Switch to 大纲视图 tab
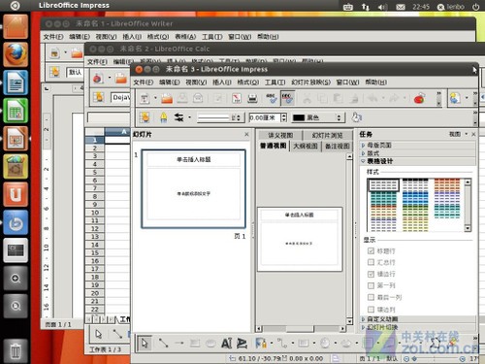Image resolution: width=485 pixels, height=364 pixels. (x=306, y=146)
